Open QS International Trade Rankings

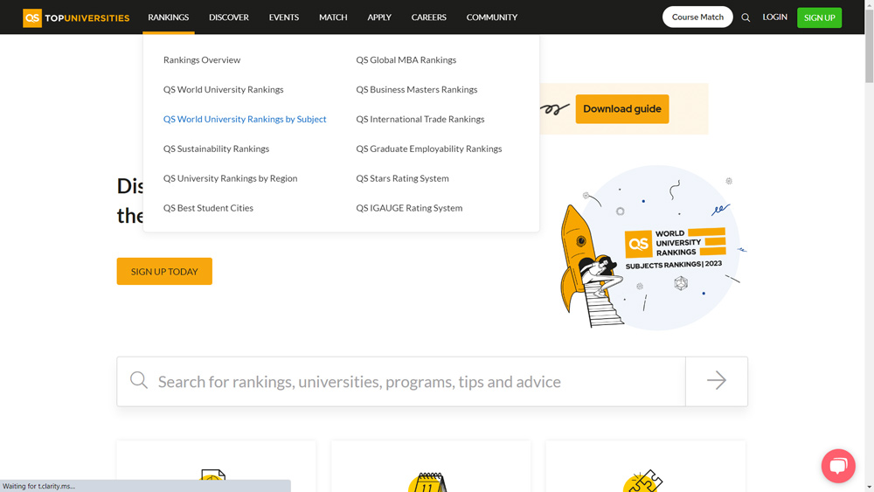pos(420,119)
